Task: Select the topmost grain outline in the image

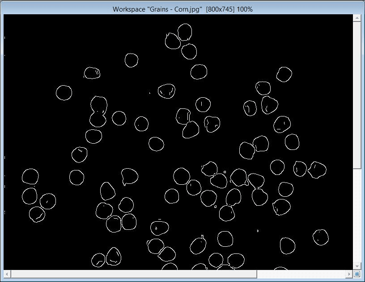Action: 185,32
